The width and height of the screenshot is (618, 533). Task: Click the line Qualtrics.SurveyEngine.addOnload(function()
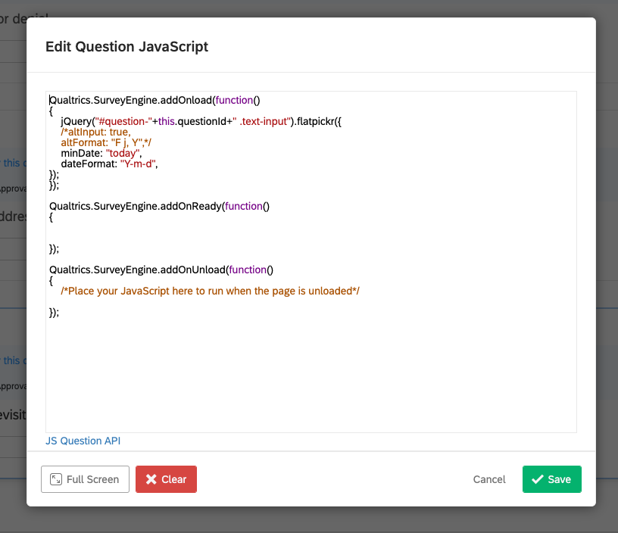(154, 100)
